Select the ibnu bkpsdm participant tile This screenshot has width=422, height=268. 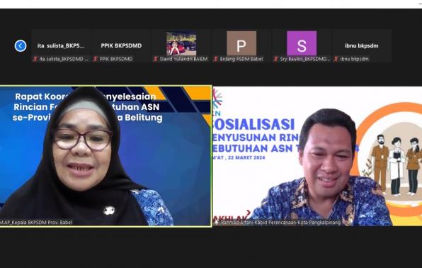point(362,46)
